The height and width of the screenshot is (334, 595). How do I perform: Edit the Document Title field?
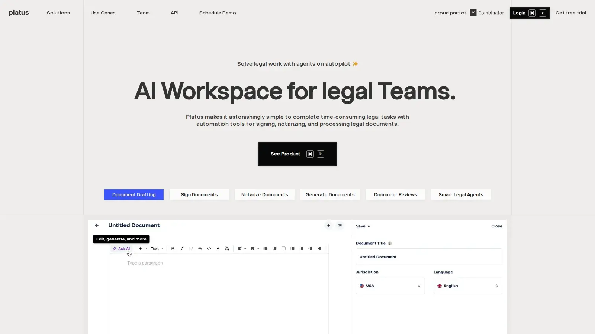[429, 256]
